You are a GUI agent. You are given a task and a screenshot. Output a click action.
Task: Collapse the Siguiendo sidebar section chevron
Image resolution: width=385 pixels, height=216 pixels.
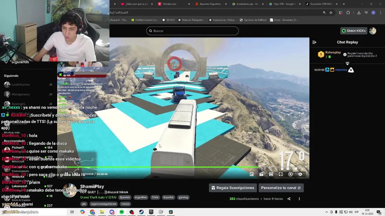click(x=6, y=62)
